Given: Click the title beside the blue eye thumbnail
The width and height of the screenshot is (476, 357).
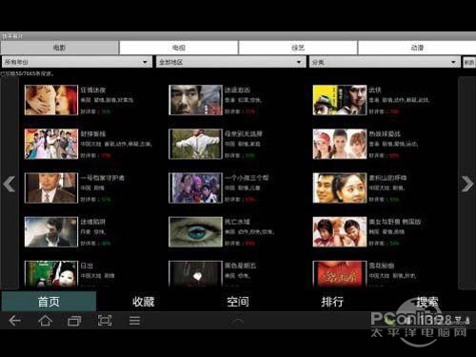Looking at the screenshot, I should click(x=237, y=222).
